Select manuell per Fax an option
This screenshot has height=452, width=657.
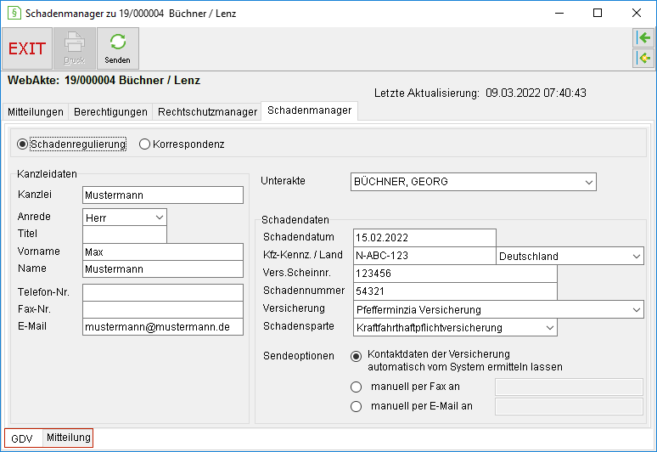point(357,387)
